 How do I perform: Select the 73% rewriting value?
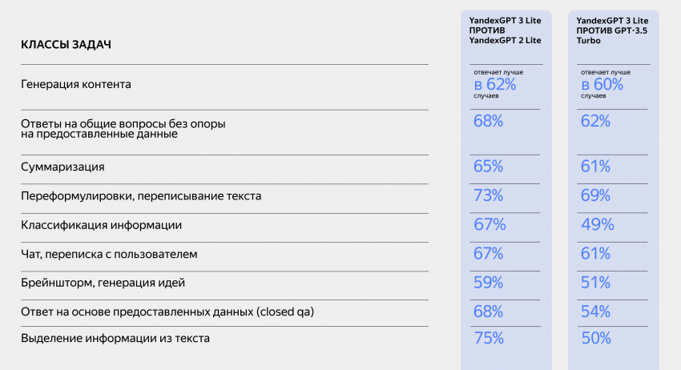tap(488, 195)
